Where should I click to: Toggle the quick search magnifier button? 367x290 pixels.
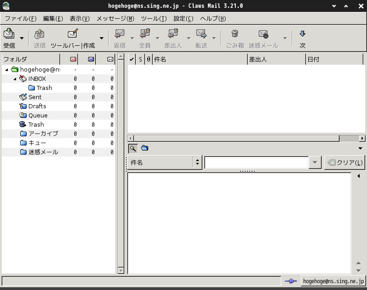click(133, 148)
